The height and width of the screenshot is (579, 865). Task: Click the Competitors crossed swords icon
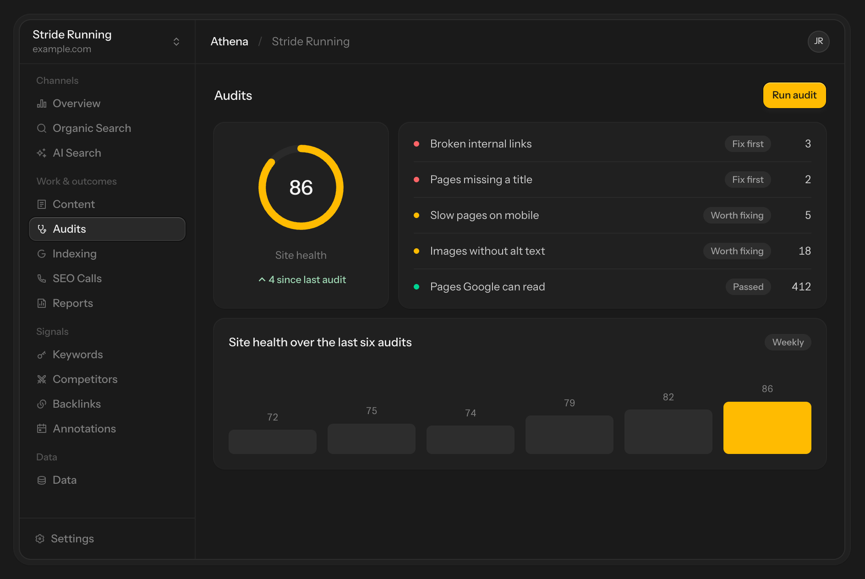[42, 379]
